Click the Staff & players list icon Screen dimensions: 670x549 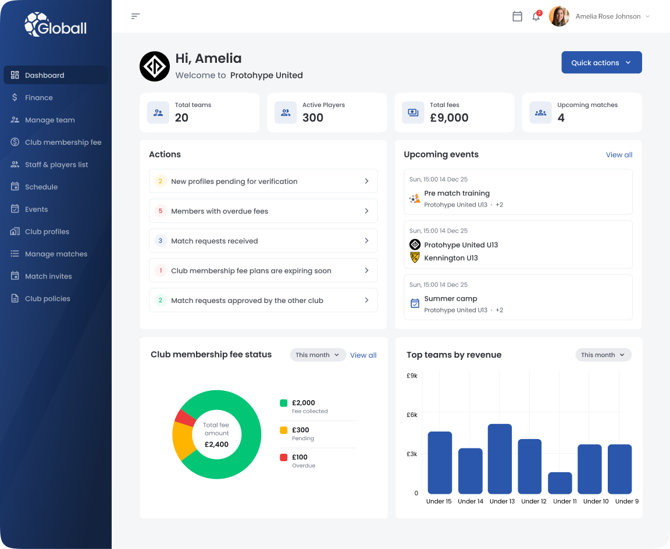coord(15,164)
